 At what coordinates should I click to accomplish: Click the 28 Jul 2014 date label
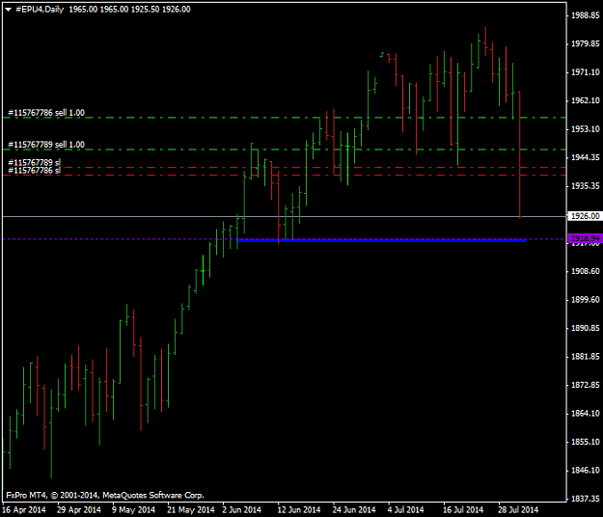click(x=518, y=510)
